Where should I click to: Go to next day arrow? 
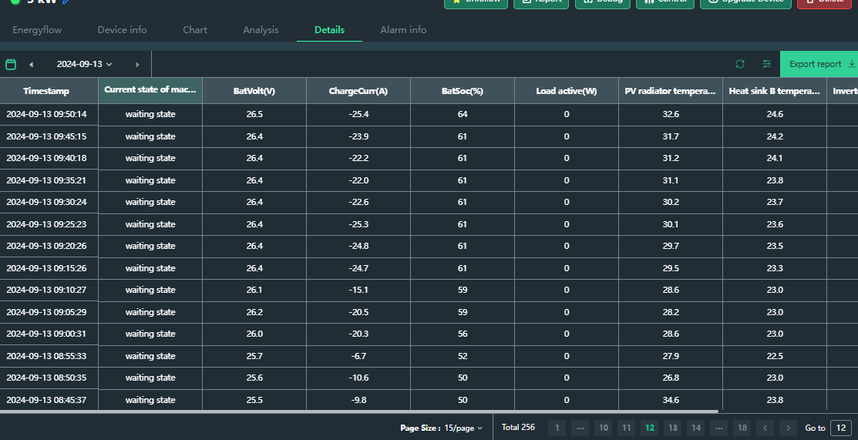(137, 65)
